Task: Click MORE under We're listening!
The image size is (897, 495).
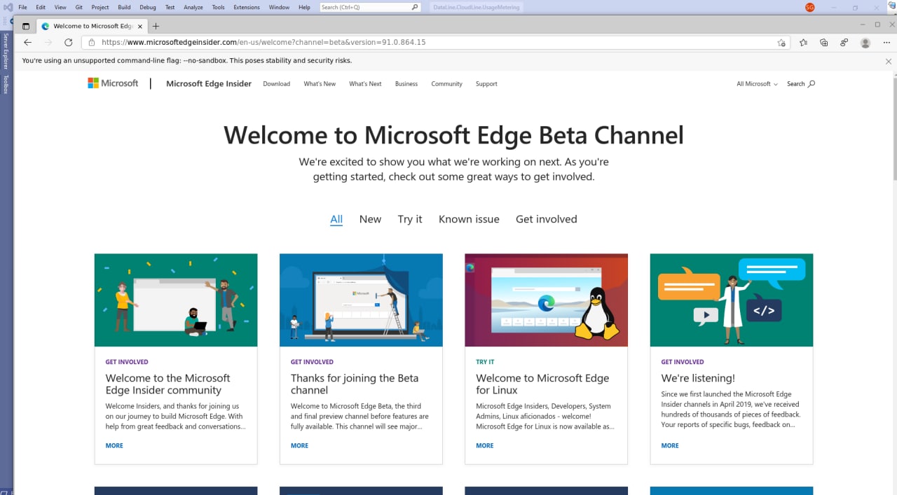Action: (x=670, y=445)
